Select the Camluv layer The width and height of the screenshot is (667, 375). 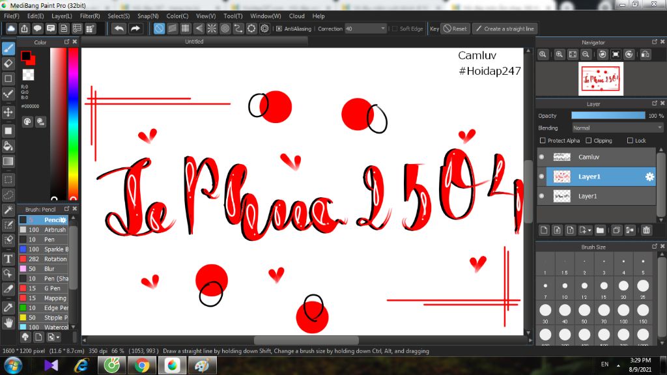coord(596,157)
